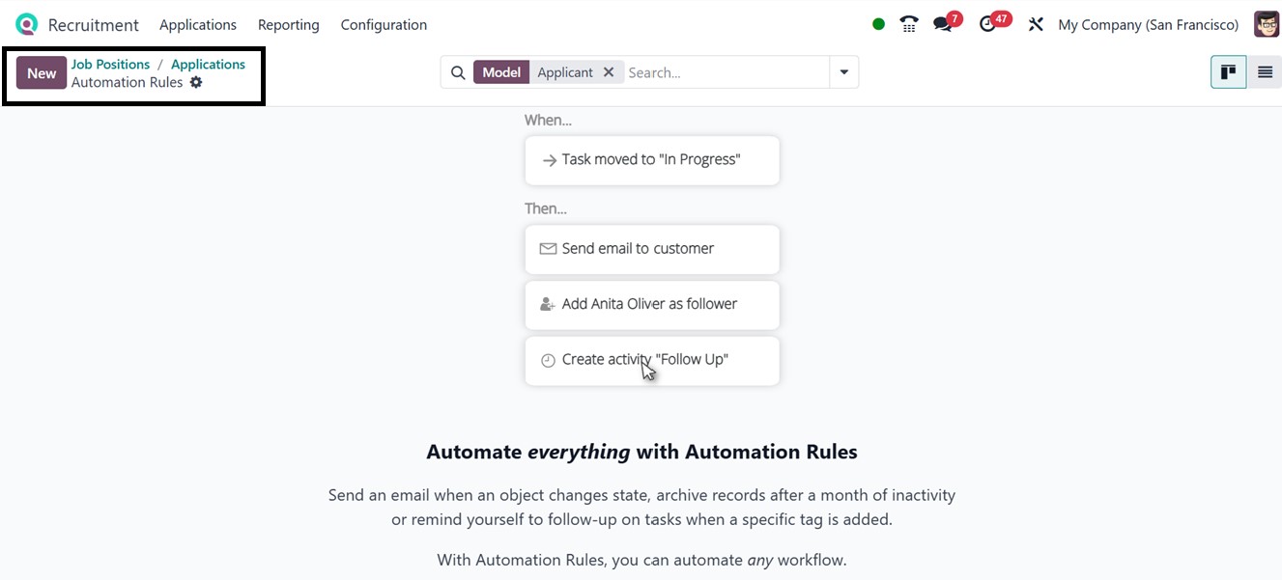The image size is (1282, 580).
Task: Open the Reporting menu
Action: pos(288,24)
